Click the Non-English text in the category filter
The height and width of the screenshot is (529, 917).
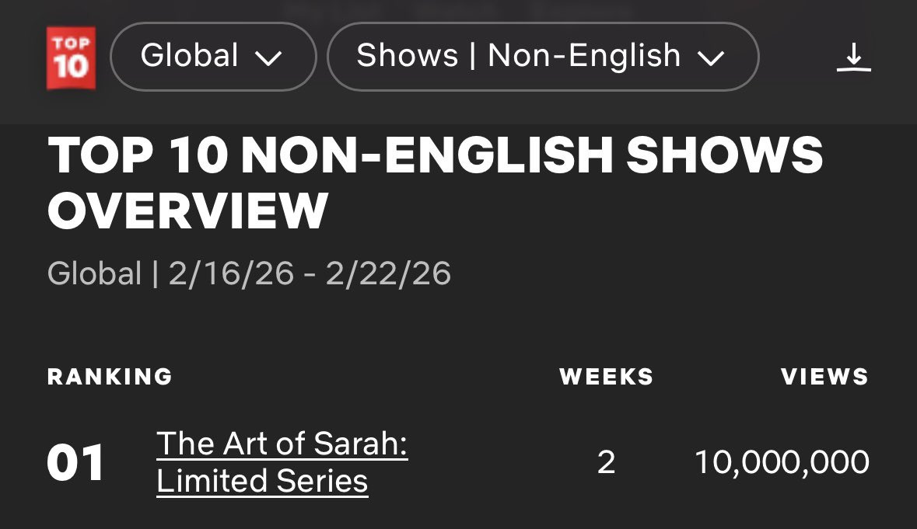pos(583,56)
